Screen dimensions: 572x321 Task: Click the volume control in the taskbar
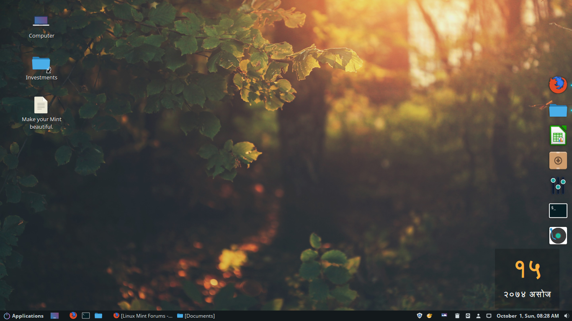[566, 316]
